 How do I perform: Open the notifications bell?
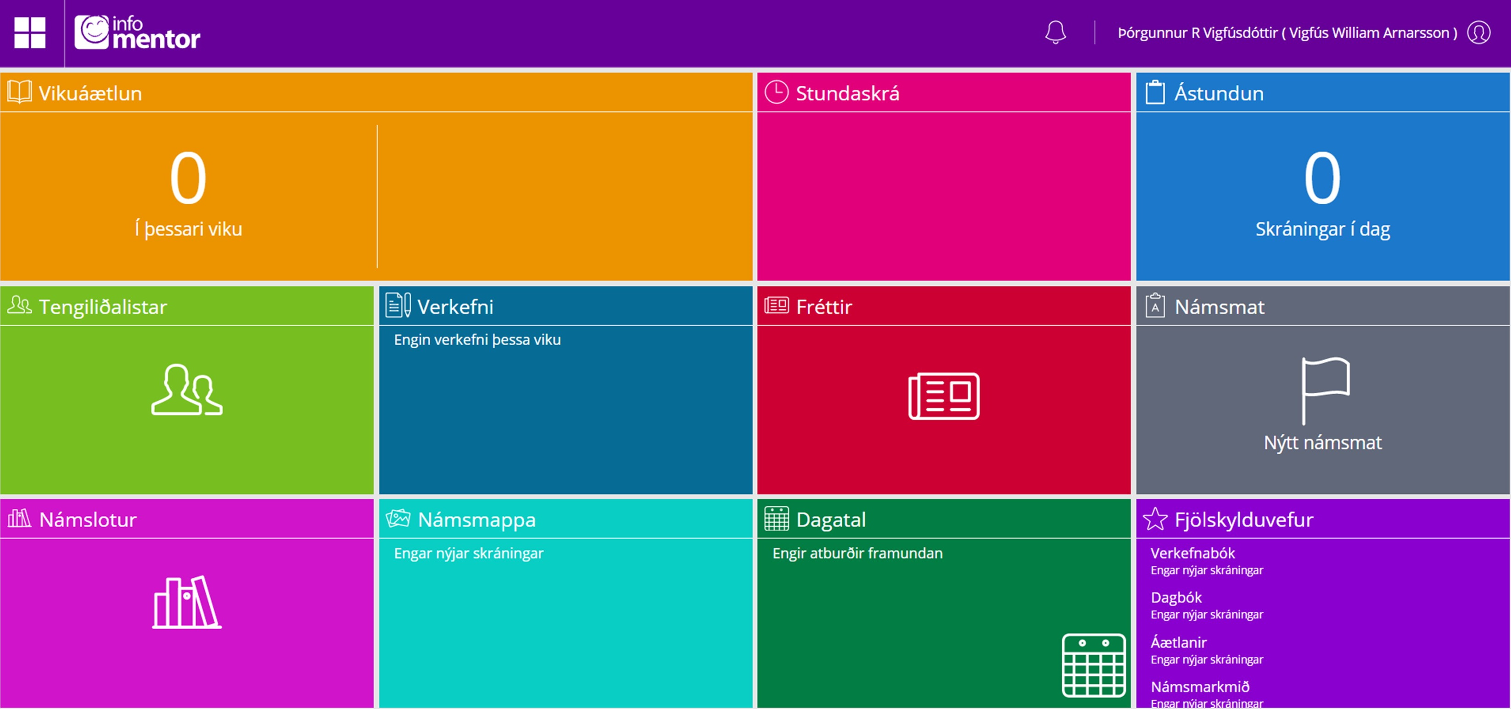pyautogui.click(x=1055, y=32)
